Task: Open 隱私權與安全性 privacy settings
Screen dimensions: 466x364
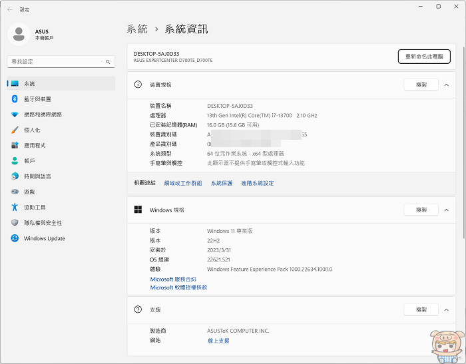Action: (x=43, y=223)
